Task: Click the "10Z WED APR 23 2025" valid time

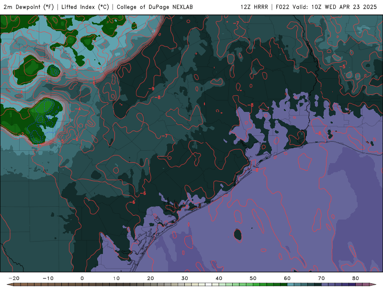Action: pos(344,7)
